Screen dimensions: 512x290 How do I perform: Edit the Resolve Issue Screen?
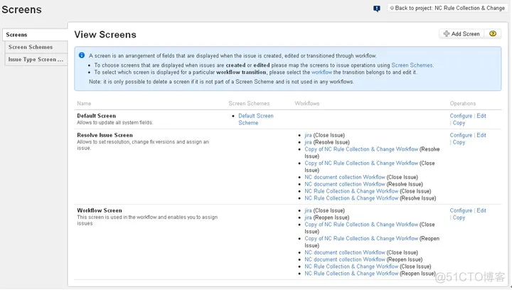coord(481,135)
